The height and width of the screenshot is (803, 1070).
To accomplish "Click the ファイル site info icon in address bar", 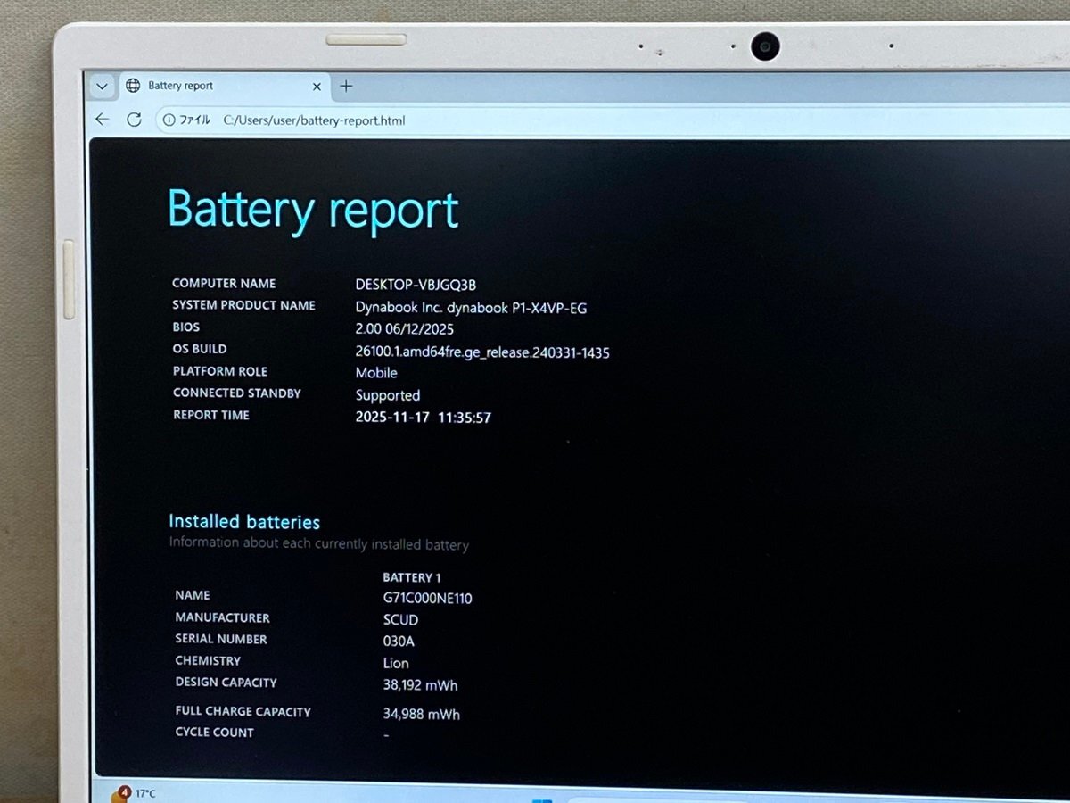I will point(169,119).
